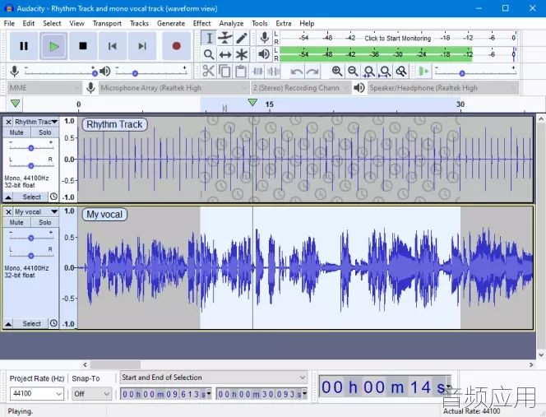Open the Project Rate 44100 dropdown
Viewport: 546px width, 417px height.
point(36,394)
